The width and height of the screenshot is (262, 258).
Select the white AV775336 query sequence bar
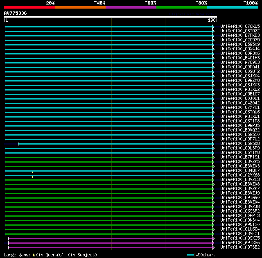(x=111, y=17)
